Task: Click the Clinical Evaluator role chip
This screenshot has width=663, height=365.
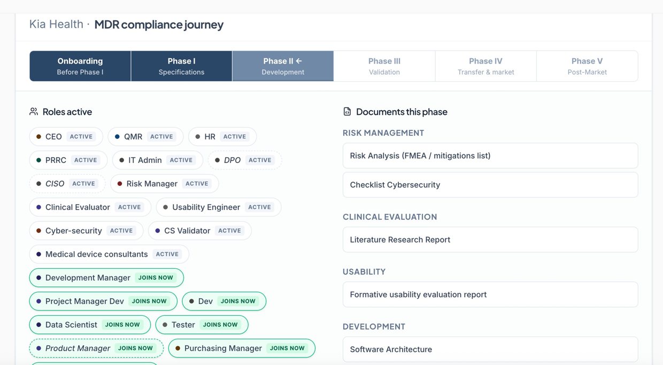Action: [90, 207]
